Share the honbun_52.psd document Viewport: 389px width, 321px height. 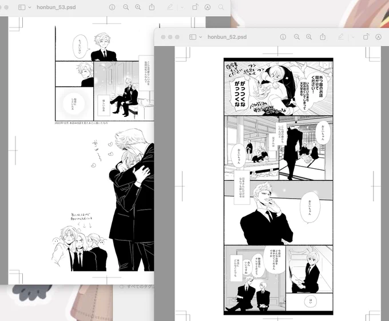323,37
